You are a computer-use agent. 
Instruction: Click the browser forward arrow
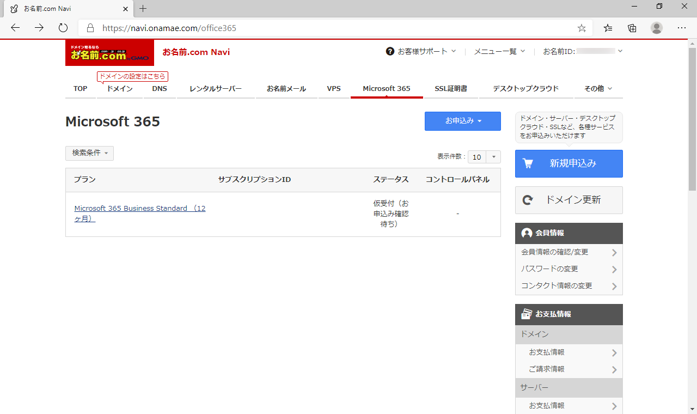(39, 28)
